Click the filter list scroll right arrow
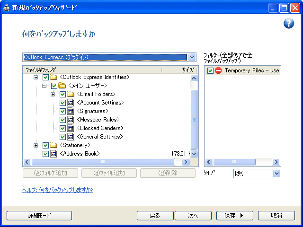 [x=276, y=162]
